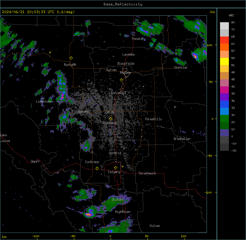This screenshot has height=240, width=246.
Task: Click the ThreeHills label
Action: [153, 119]
